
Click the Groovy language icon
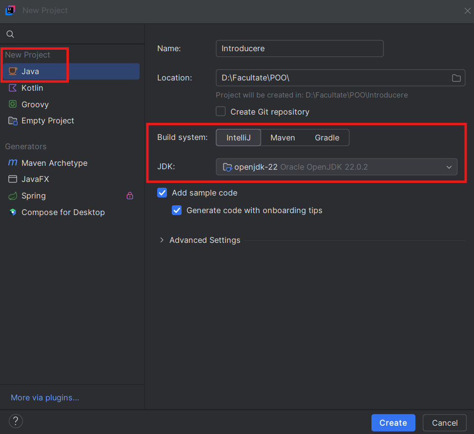(13, 104)
